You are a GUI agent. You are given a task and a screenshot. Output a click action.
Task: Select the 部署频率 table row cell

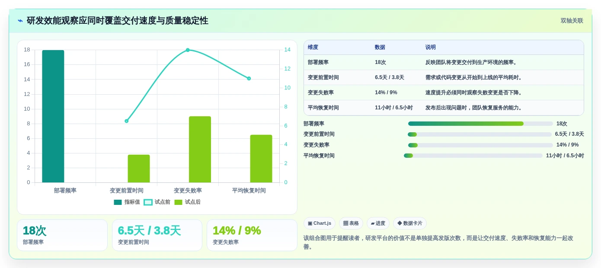337,63
